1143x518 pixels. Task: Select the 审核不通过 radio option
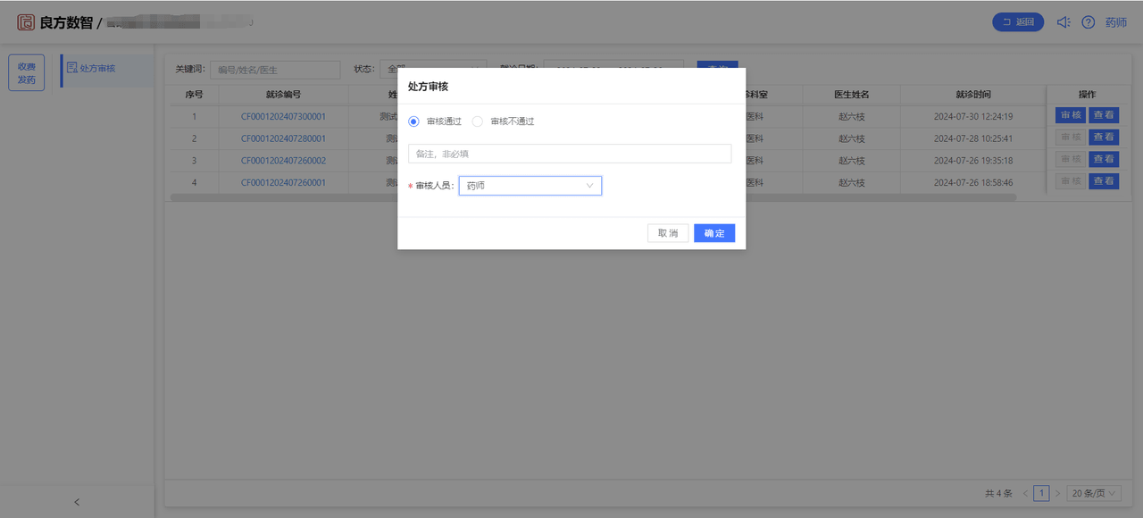[478, 121]
